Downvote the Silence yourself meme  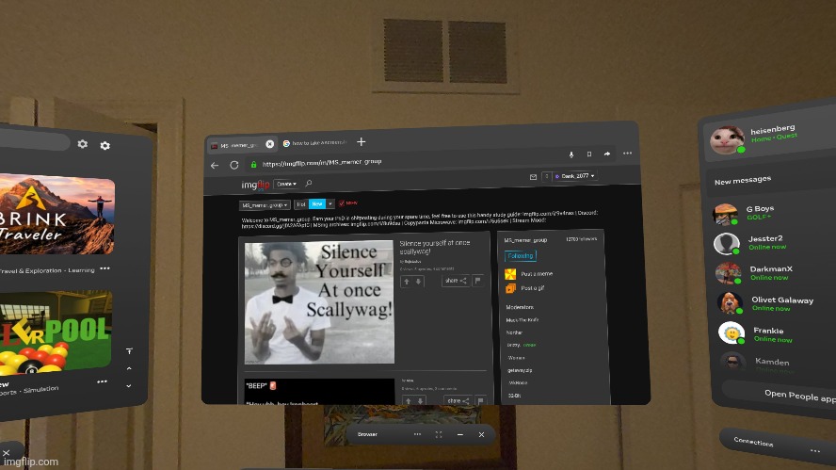(x=419, y=281)
